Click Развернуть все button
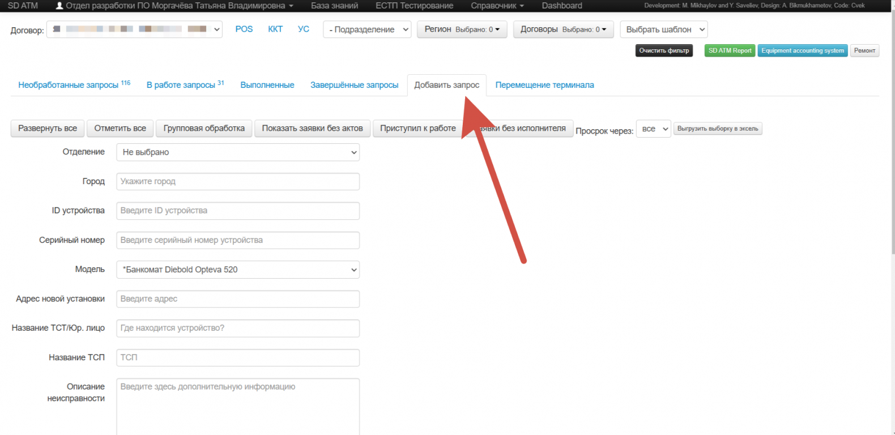 coord(48,129)
